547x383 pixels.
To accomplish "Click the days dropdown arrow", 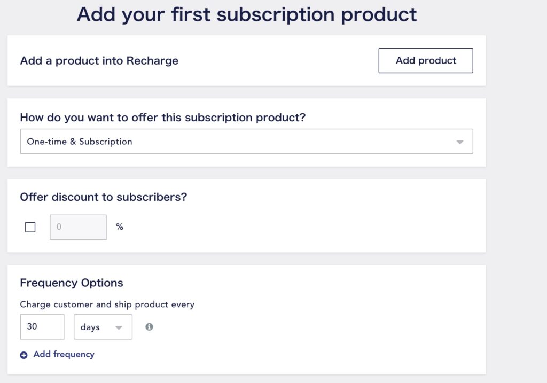I will [119, 327].
